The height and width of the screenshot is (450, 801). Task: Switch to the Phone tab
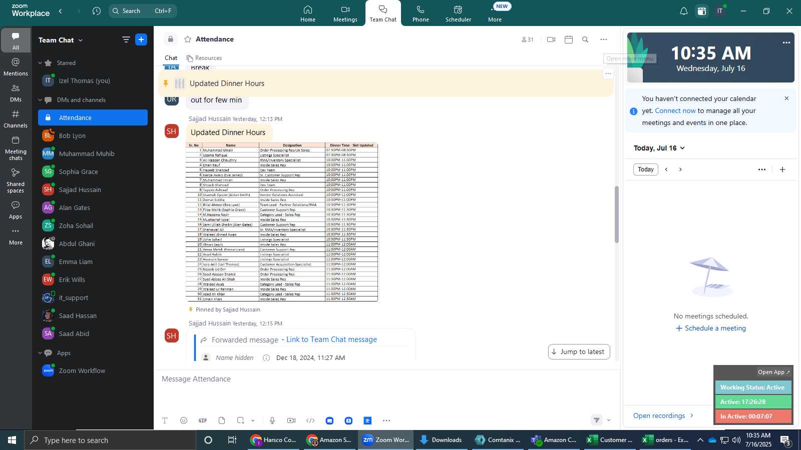click(421, 13)
